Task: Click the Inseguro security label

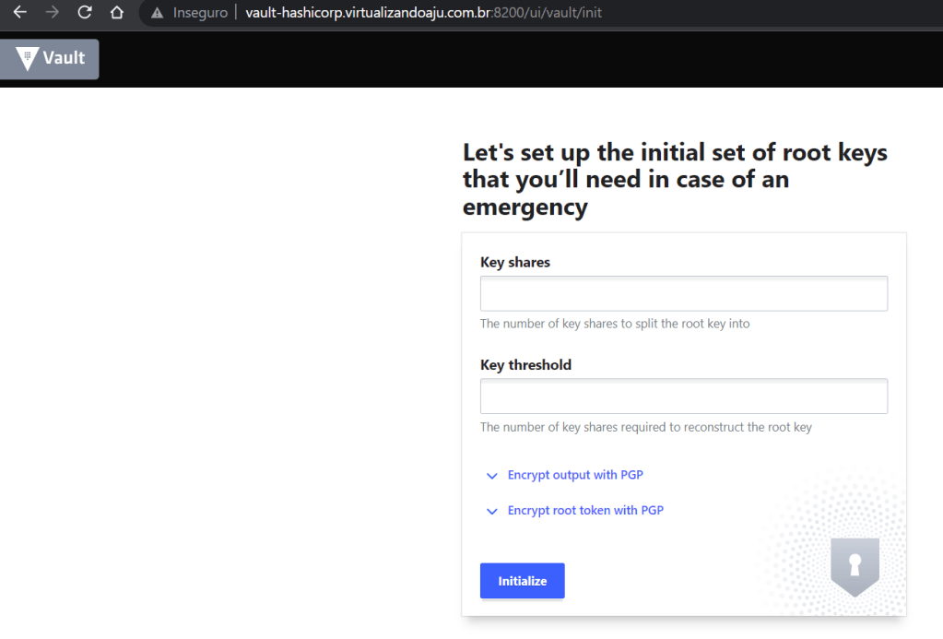Action: [x=200, y=13]
